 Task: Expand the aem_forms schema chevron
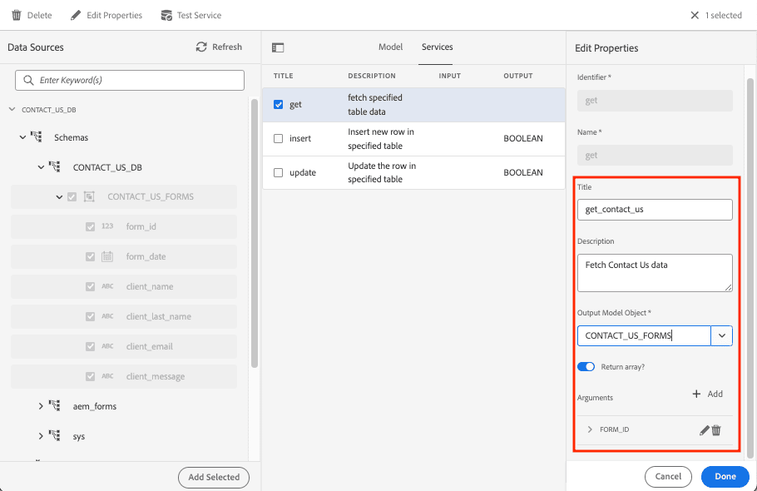(x=41, y=406)
